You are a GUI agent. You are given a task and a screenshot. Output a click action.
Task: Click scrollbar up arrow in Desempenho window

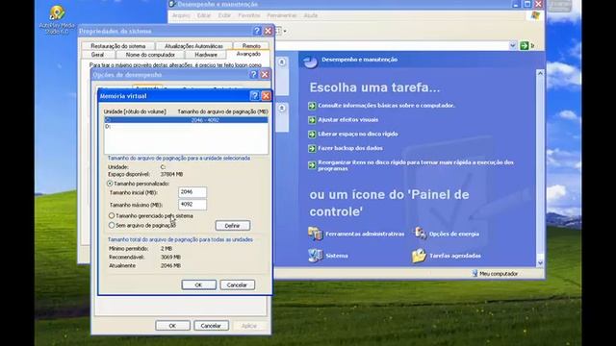pyautogui.click(x=540, y=73)
